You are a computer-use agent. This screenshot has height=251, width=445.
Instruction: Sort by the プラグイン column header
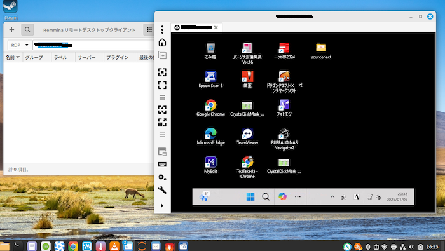click(x=120, y=57)
